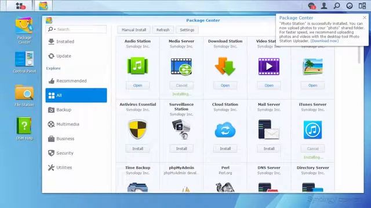Open the DSM Help desktop icon
371x208 pixels.
(24, 128)
